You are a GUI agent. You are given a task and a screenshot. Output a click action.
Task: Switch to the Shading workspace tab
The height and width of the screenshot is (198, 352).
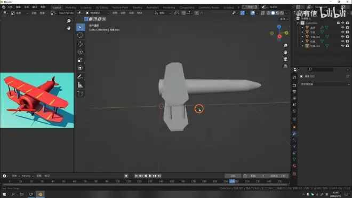tap(137, 7)
